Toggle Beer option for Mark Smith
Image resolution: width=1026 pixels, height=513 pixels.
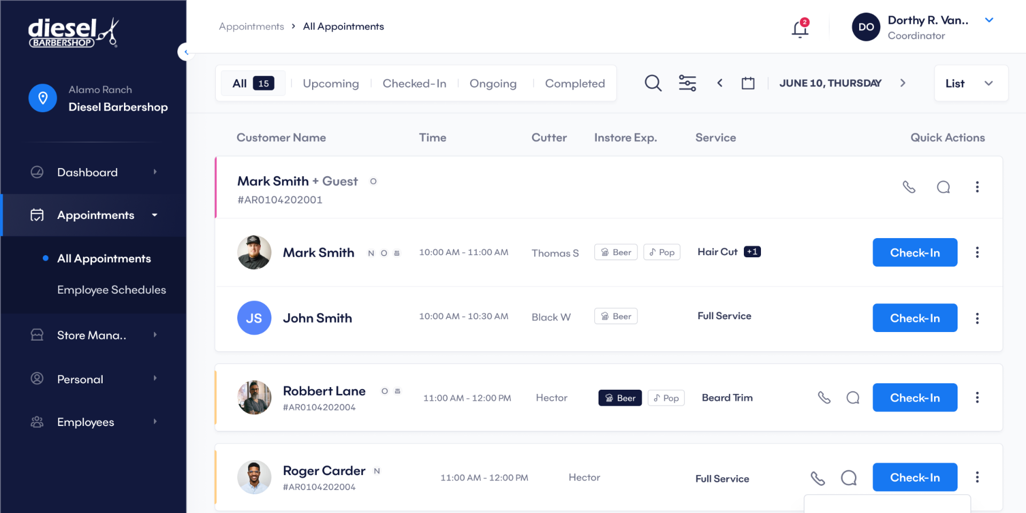click(x=616, y=252)
